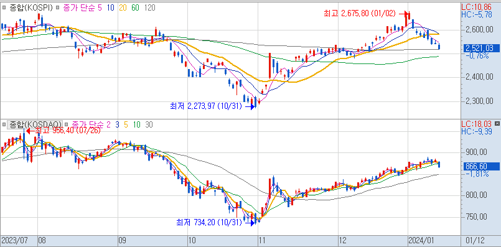This screenshot has width=501, height=247.
Task: Click the square icon before KOSDAQ 종가 단순 legend
Action: 67,124
